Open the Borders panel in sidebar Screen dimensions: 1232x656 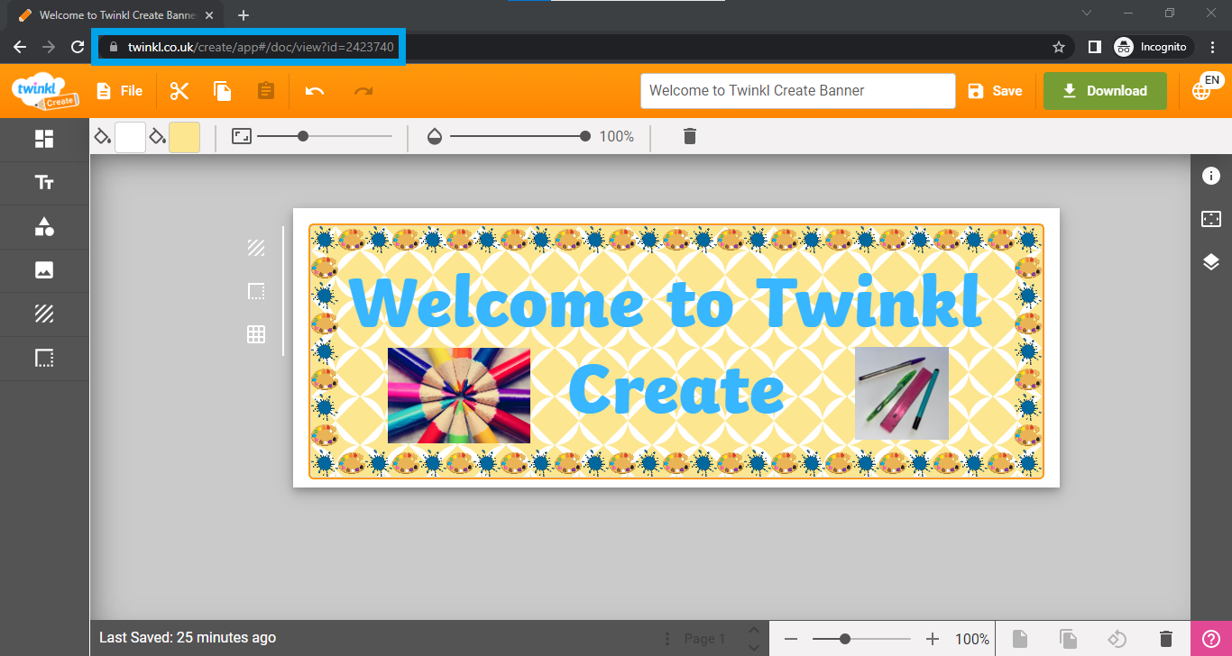44,358
